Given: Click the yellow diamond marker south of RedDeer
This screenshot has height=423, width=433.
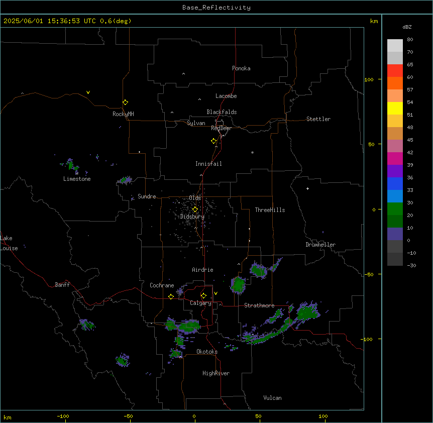Looking at the screenshot, I should point(213,141).
